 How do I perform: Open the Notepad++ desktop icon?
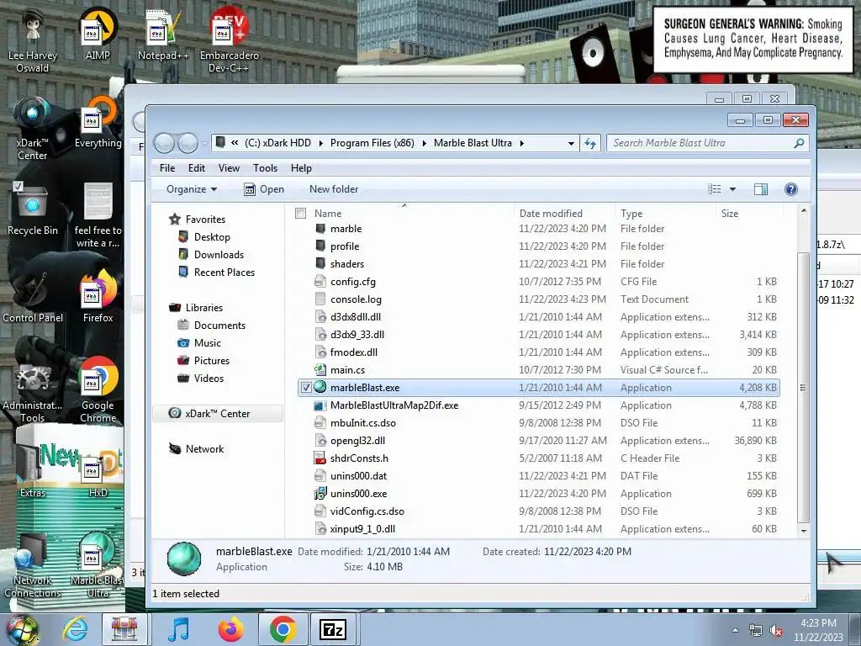coord(162,35)
